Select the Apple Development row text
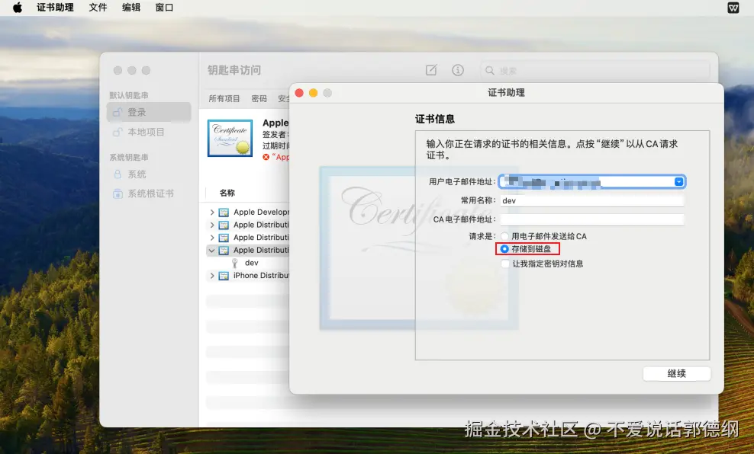This screenshot has height=454, width=754. tap(261, 212)
